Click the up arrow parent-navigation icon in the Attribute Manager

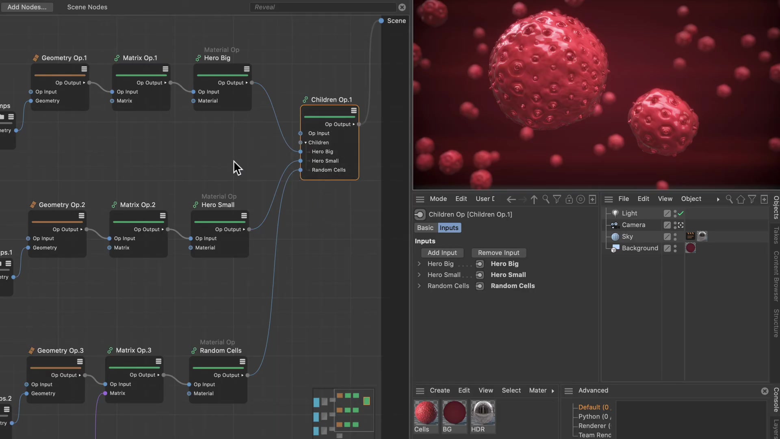(x=534, y=199)
